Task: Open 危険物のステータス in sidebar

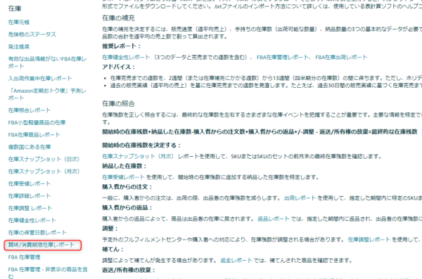Action: pyautogui.click(x=32, y=34)
